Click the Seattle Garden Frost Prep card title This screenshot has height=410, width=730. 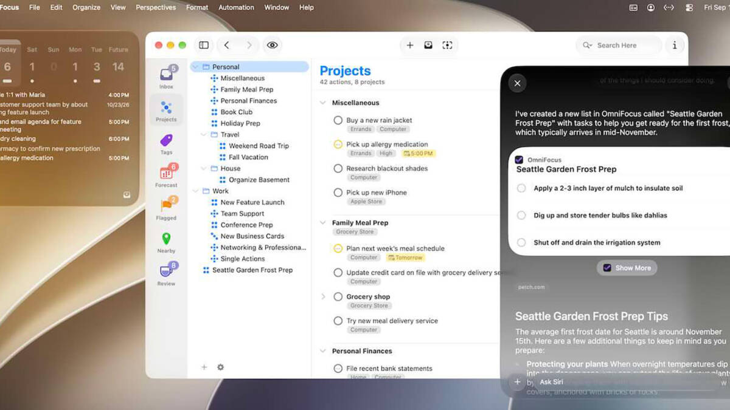pyautogui.click(x=566, y=169)
